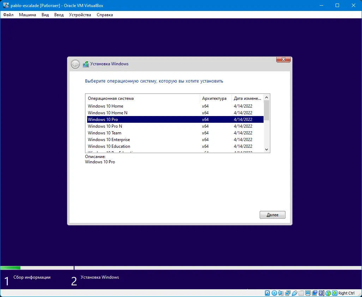Image resolution: width=362 pixels, height=297 pixels.
Task: Minimize the VirtualBox window
Action: tap(321, 5)
